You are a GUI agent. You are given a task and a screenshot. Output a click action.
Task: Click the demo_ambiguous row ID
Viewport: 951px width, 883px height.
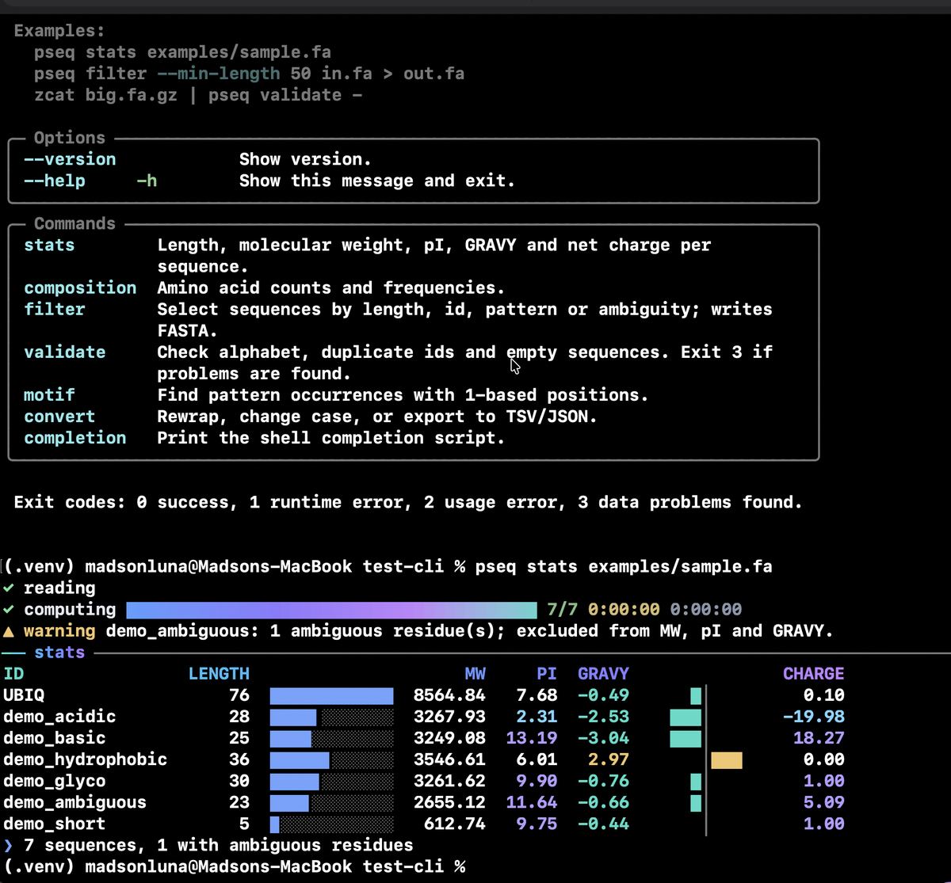click(75, 802)
